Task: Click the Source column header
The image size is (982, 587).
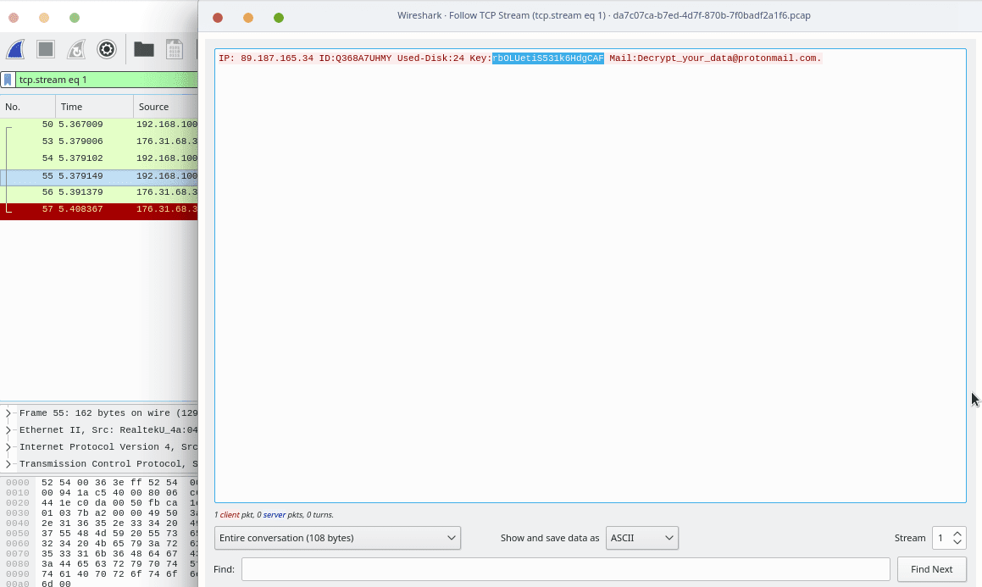Action: [x=165, y=107]
